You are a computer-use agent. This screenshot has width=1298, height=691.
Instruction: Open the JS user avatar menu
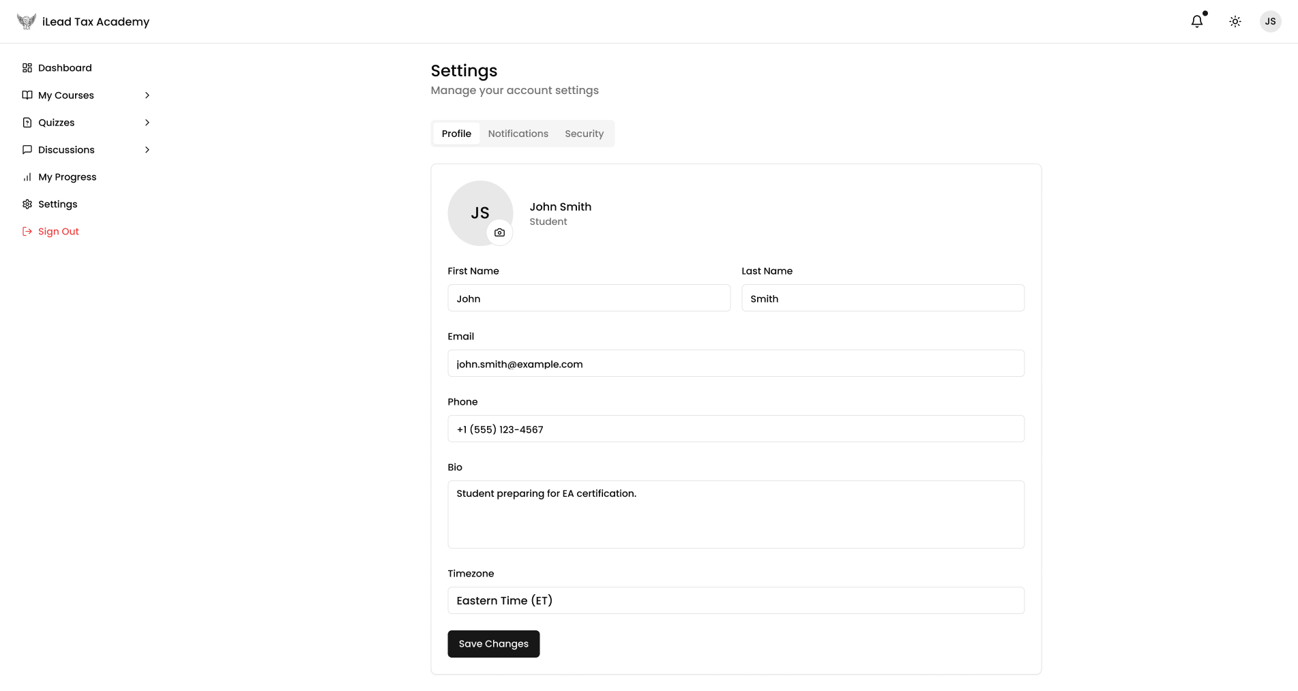tap(1270, 22)
